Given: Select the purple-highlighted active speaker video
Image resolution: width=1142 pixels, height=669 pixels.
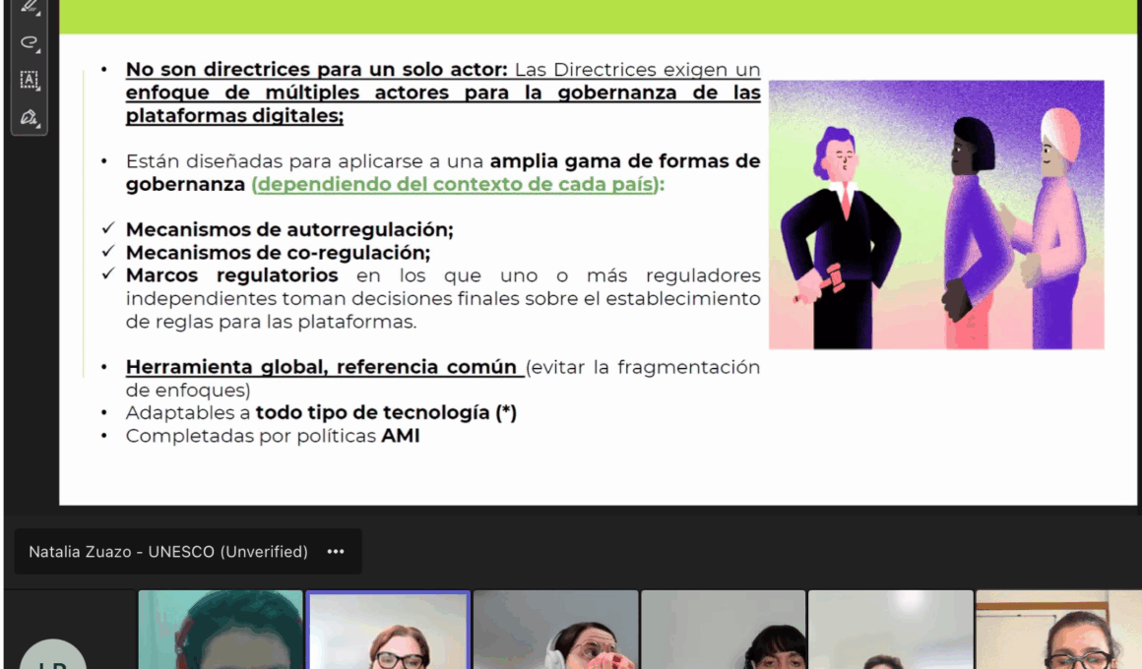Looking at the screenshot, I should pos(388,630).
